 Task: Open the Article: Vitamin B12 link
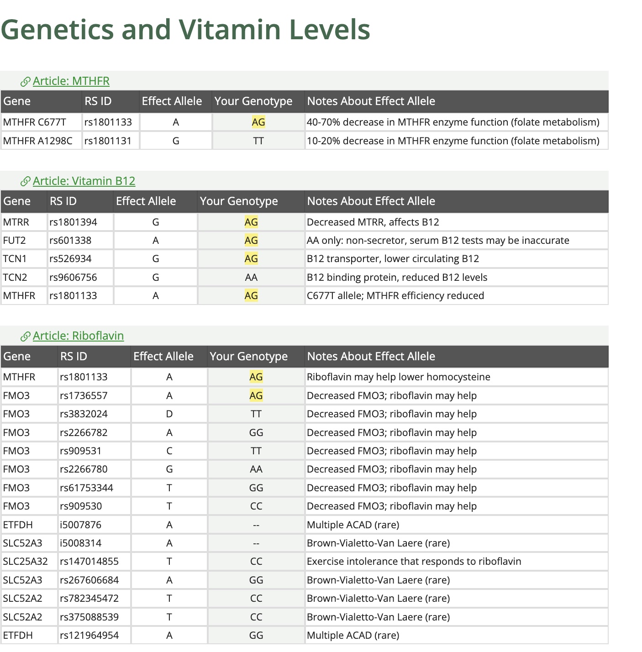click(x=84, y=181)
